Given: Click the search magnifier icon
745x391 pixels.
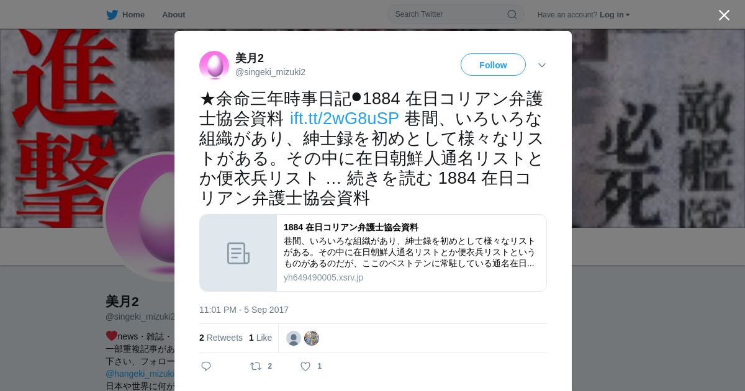Looking at the screenshot, I should click(512, 14).
